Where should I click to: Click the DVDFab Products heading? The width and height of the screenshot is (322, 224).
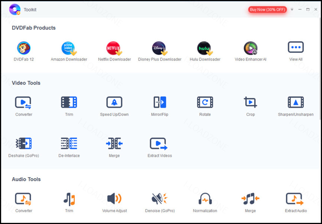[34, 28]
